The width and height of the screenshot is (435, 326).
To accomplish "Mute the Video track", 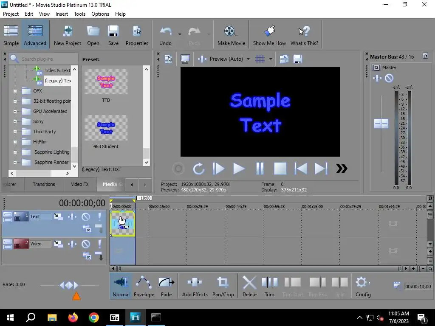I will [86, 244].
